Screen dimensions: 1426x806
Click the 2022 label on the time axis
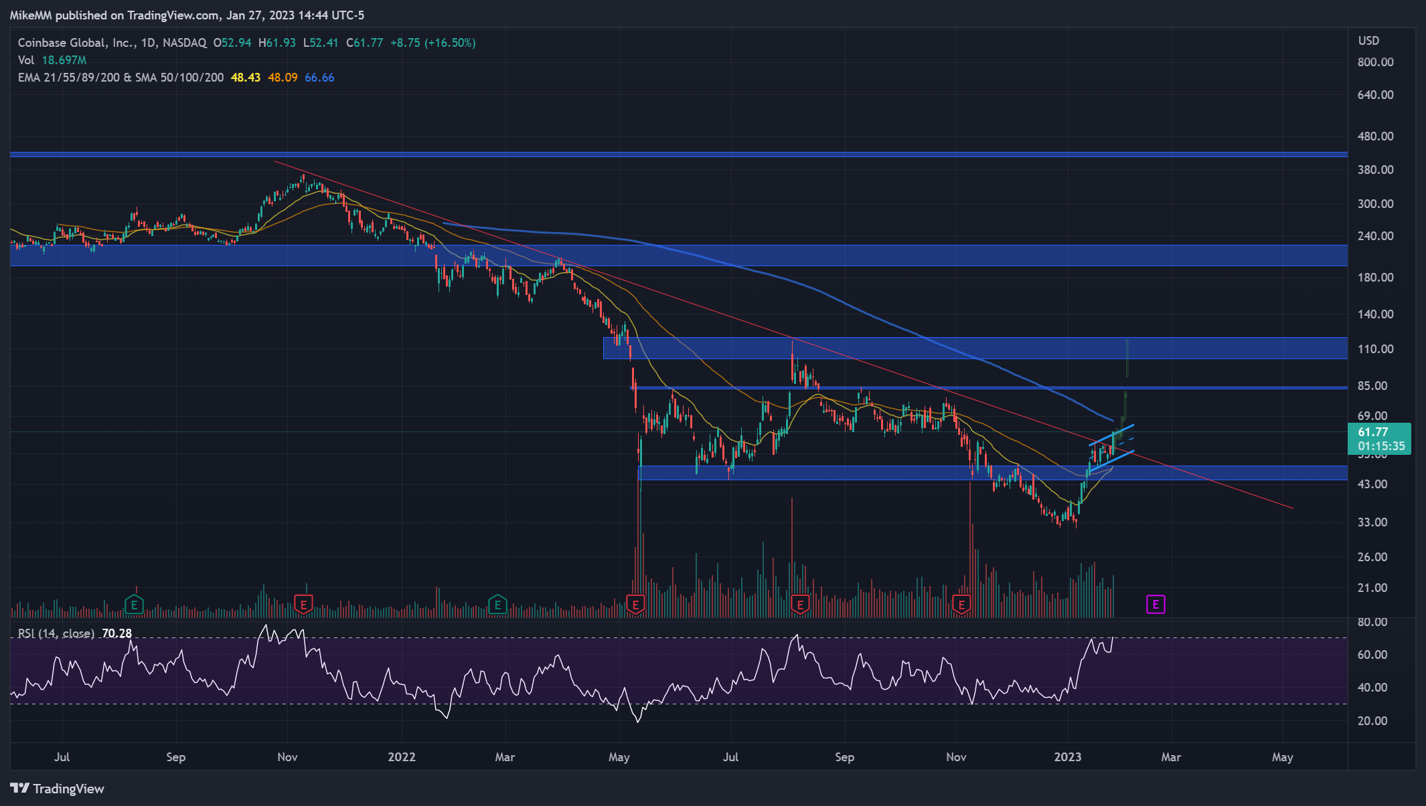click(402, 757)
